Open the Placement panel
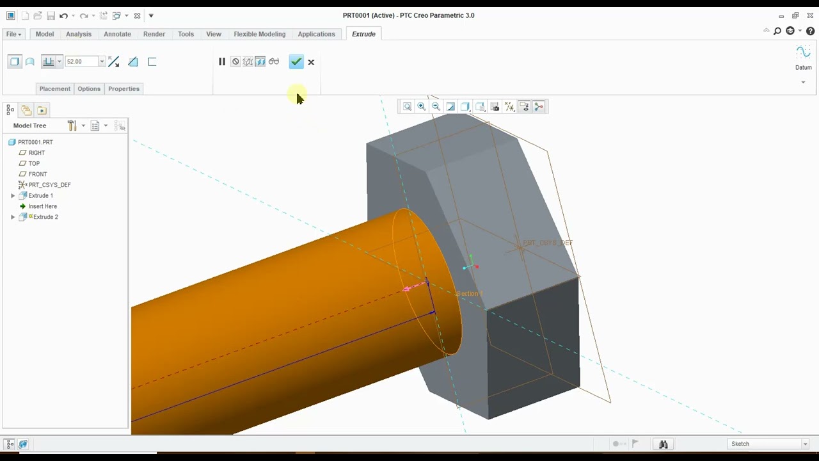Viewport: 819px width, 461px height. [x=55, y=88]
